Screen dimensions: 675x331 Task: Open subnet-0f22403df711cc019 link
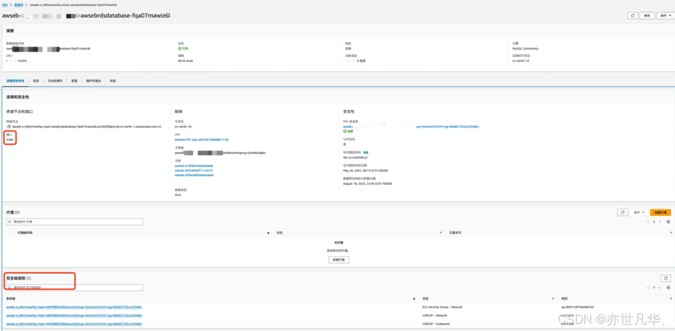(x=193, y=171)
